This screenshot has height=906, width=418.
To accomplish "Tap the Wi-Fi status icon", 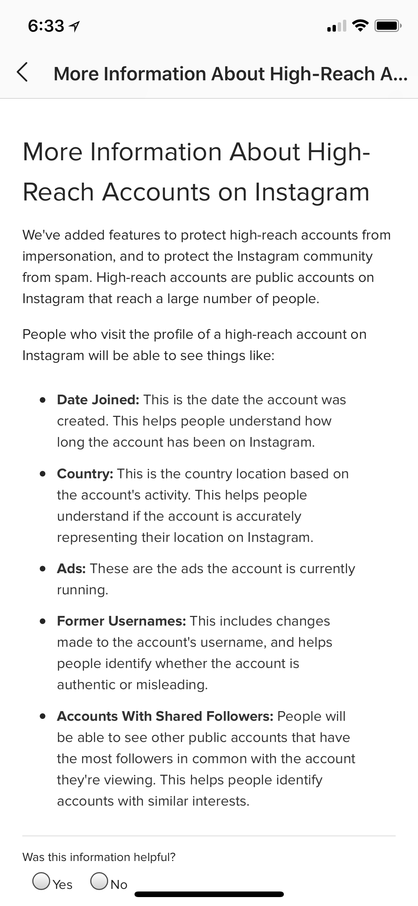I will [x=360, y=26].
